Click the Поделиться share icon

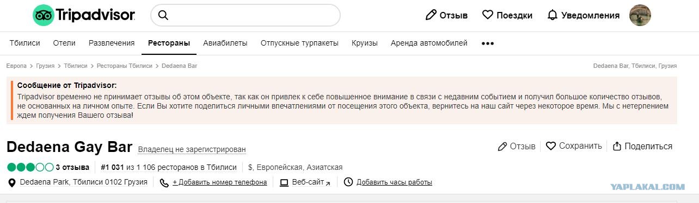[617, 146]
